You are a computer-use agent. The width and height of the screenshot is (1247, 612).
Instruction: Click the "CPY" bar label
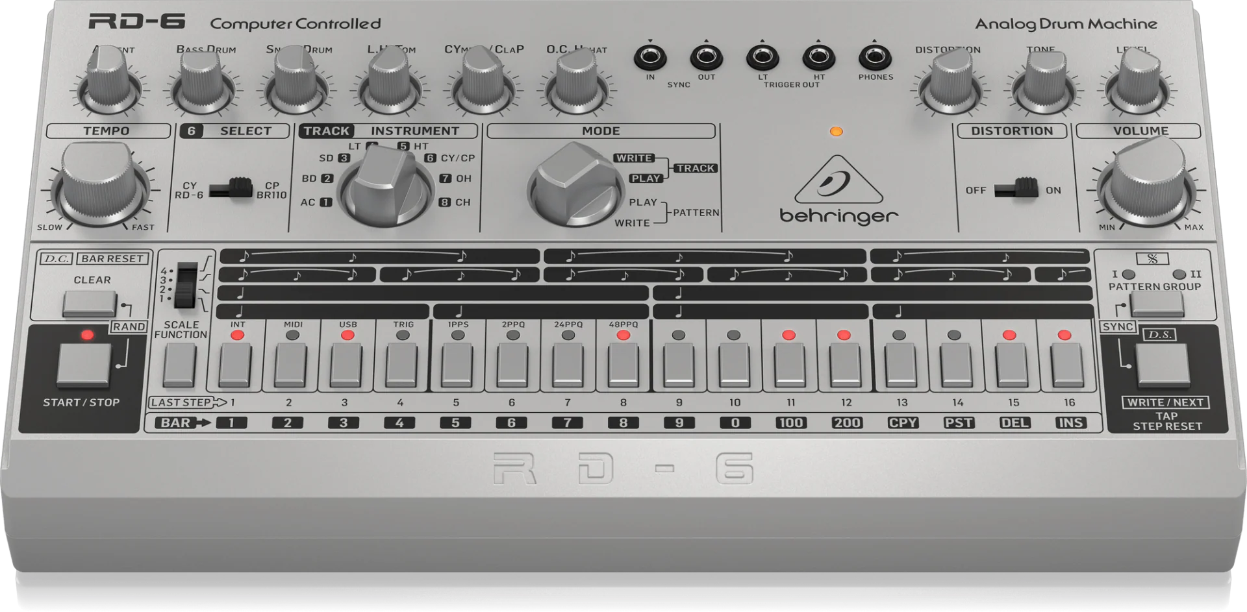click(x=903, y=422)
